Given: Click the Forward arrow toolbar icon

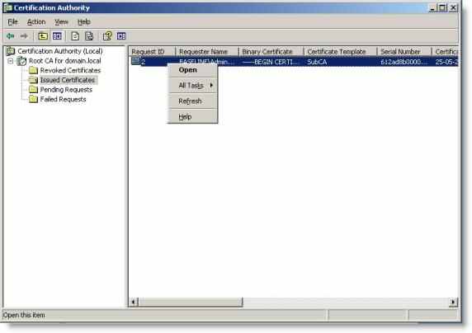Looking at the screenshot, I should click(x=24, y=36).
